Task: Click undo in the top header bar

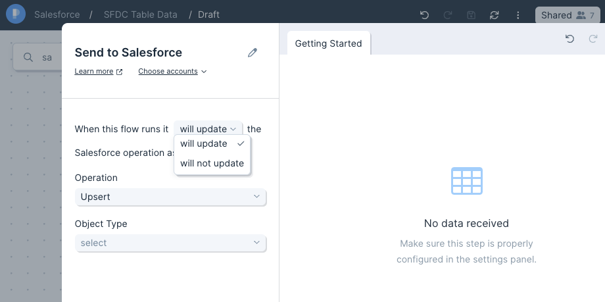Action: 424,15
